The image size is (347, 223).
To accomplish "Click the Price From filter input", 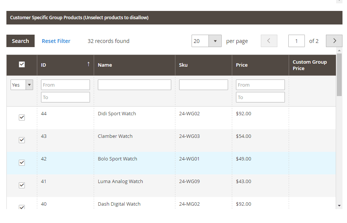I will click(260, 85).
